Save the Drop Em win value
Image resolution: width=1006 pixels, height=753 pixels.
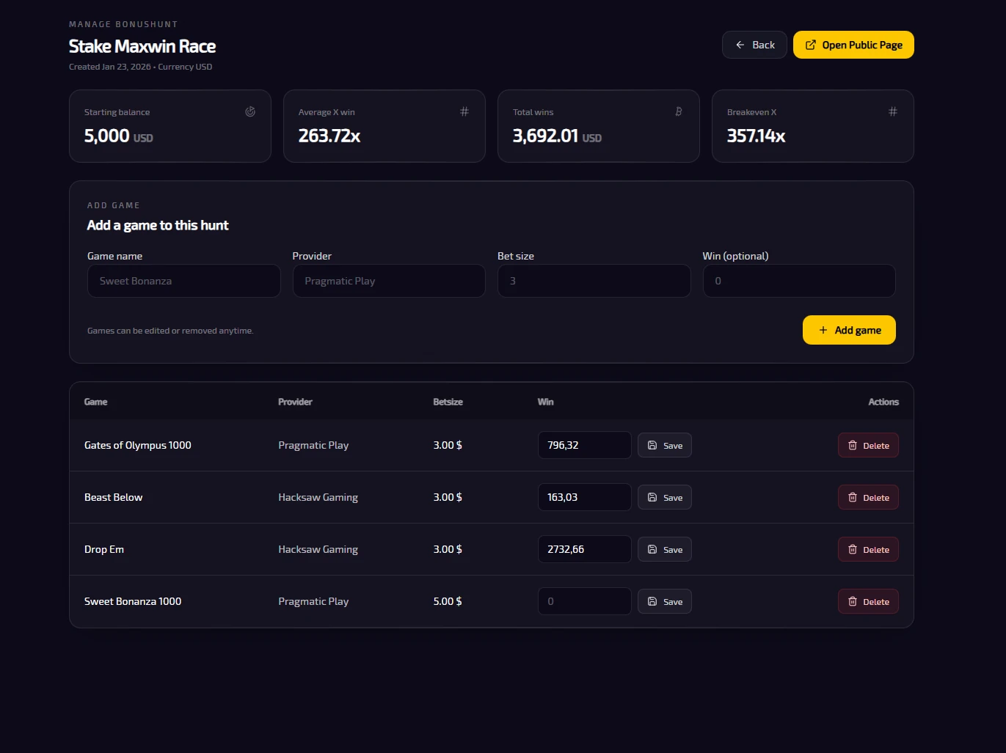pyautogui.click(x=665, y=549)
